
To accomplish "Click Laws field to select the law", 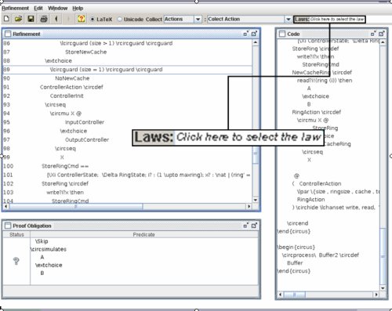I will [329, 20].
